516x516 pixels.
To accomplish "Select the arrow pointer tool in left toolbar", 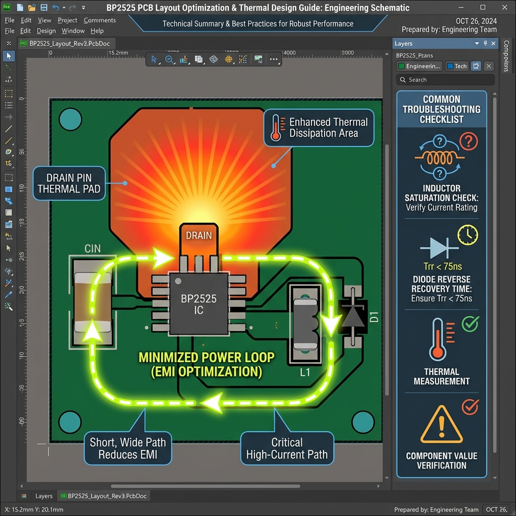I will click(9, 56).
